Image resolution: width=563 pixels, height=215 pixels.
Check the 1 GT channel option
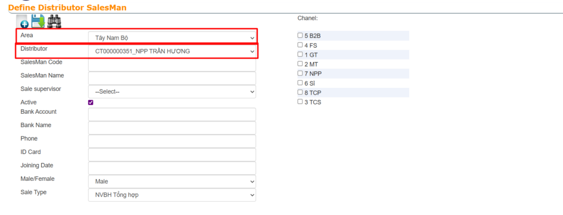pyautogui.click(x=300, y=54)
